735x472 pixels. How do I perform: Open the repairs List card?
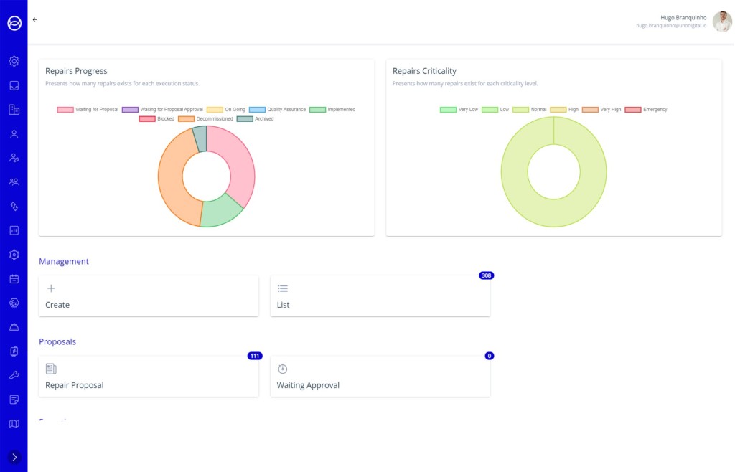click(380, 296)
